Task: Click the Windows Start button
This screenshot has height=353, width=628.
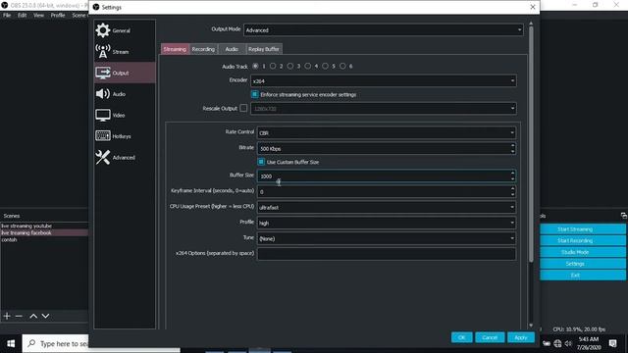Action: 11,344
